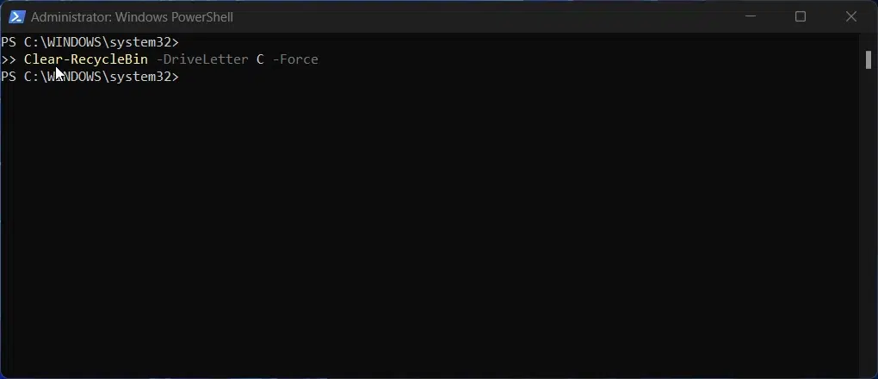Minimize the PowerShell window

point(751,17)
